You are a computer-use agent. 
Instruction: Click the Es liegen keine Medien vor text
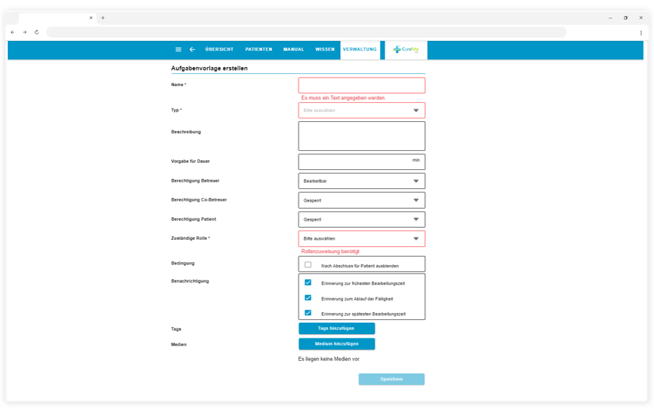[329, 359]
